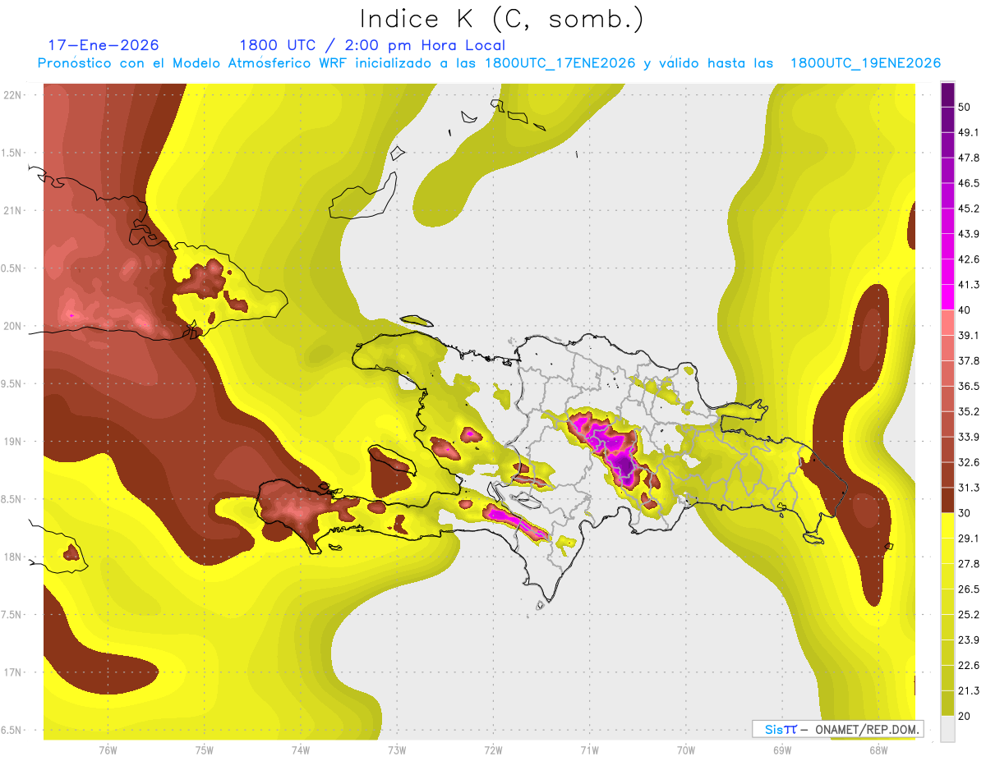This screenshot has width=986, height=761.
Task: Click the colorbar value "41.3"
Action: point(969,285)
